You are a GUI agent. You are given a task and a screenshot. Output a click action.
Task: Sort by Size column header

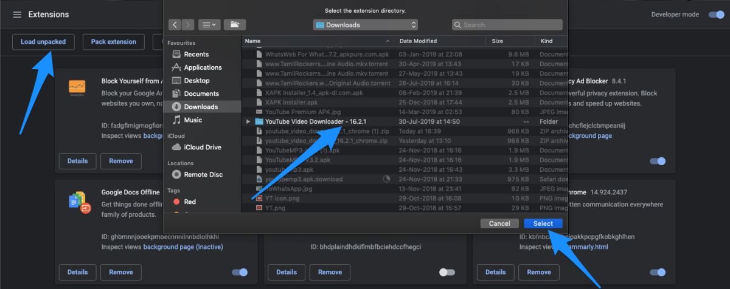[498, 41]
